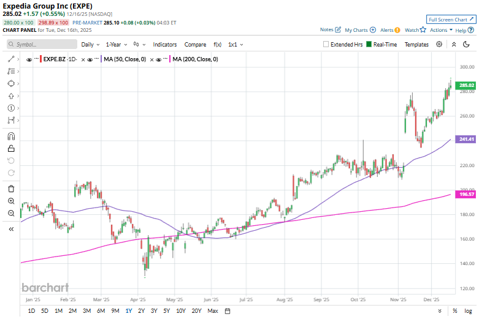Toggle log scale on price axis
The height and width of the screenshot is (319, 479).
click(x=468, y=311)
